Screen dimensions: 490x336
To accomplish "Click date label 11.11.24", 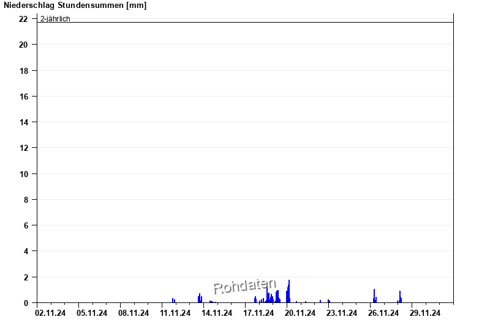I will click(x=175, y=313).
